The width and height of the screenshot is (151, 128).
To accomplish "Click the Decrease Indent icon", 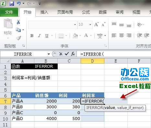I will click(139, 35).
